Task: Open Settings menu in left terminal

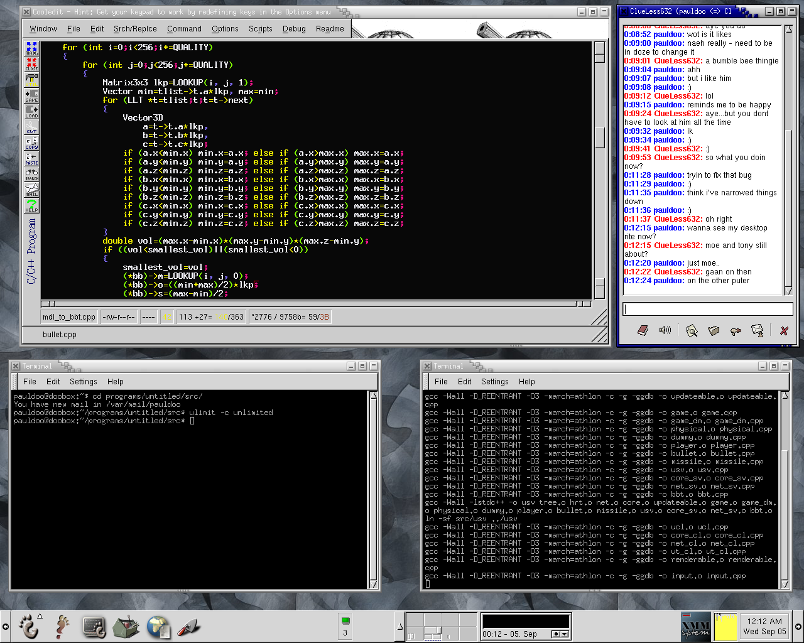Action: click(x=83, y=382)
